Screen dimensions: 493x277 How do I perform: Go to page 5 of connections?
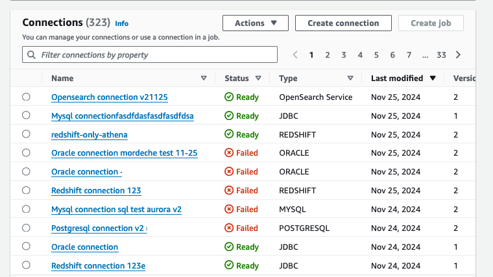click(x=376, y=55)
